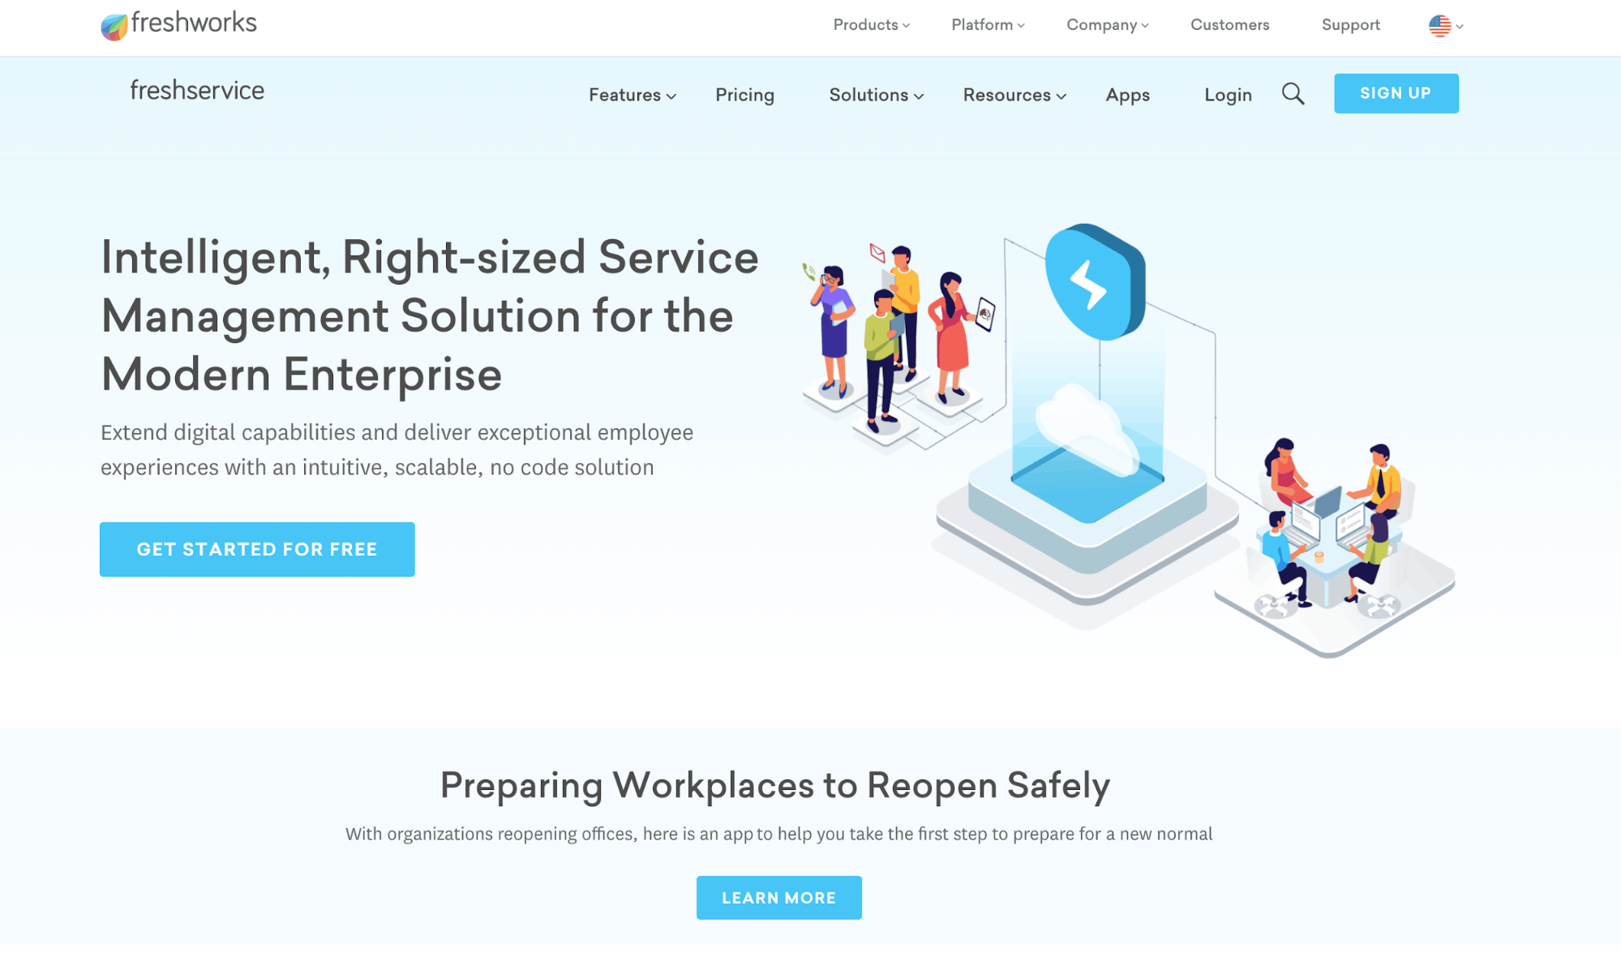Click the freshservice logo text
This screenshot has height=966, width=1621.
pos(197,90)
